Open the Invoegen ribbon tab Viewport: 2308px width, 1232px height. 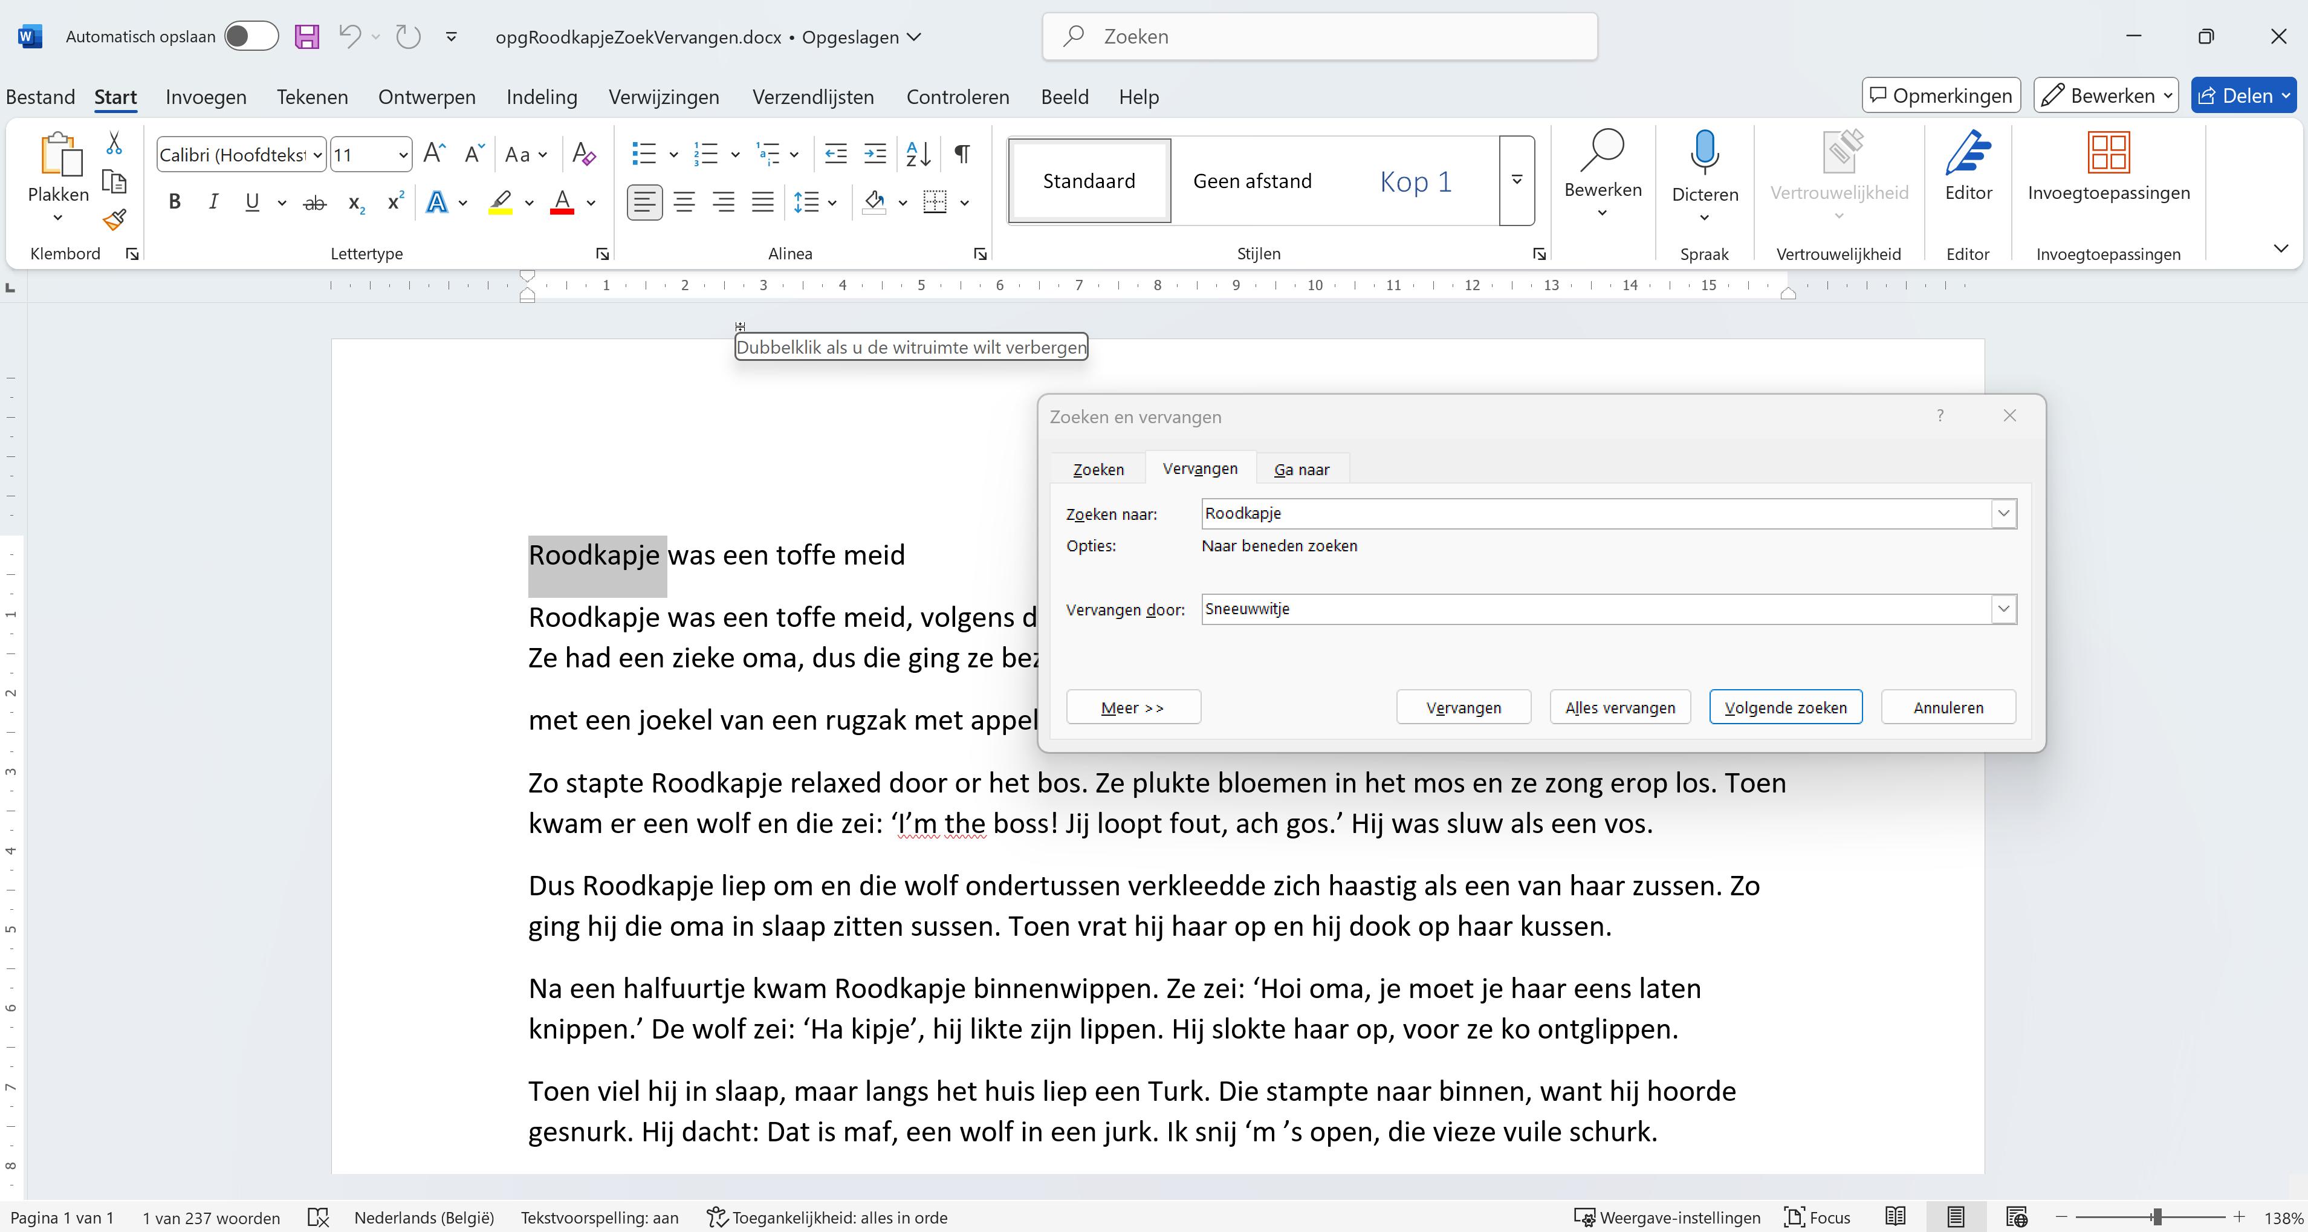(205, 97)
